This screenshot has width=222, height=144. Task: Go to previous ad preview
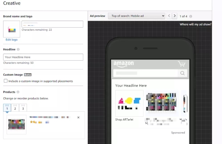tap(169, 16)
